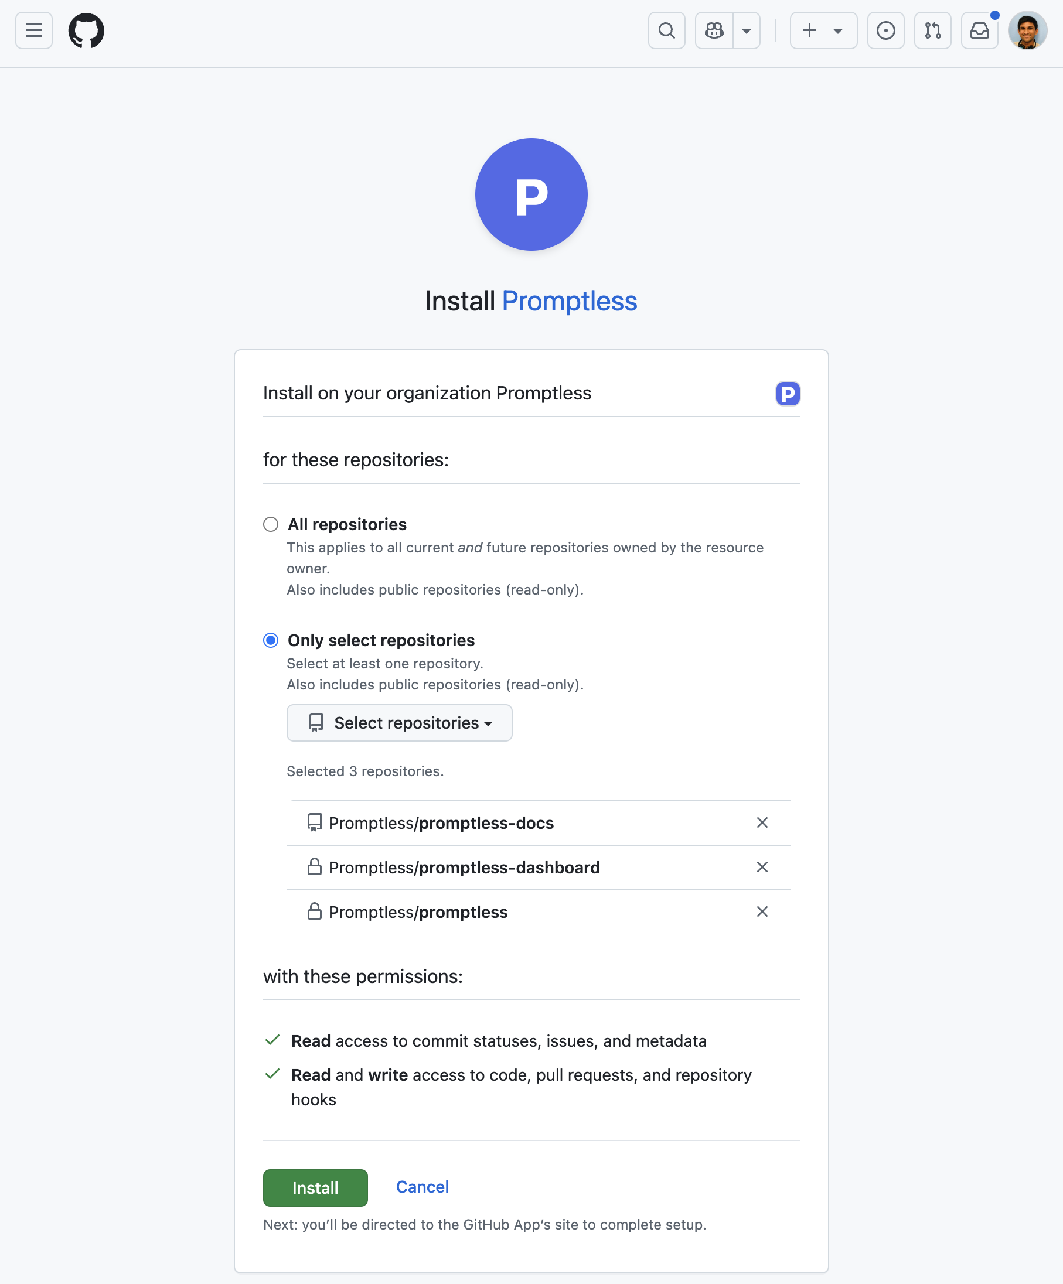This screenshot has width=1063, height=1284.
Task: Open the navigation hamburger menu
Action: click(x=33, y=30)
